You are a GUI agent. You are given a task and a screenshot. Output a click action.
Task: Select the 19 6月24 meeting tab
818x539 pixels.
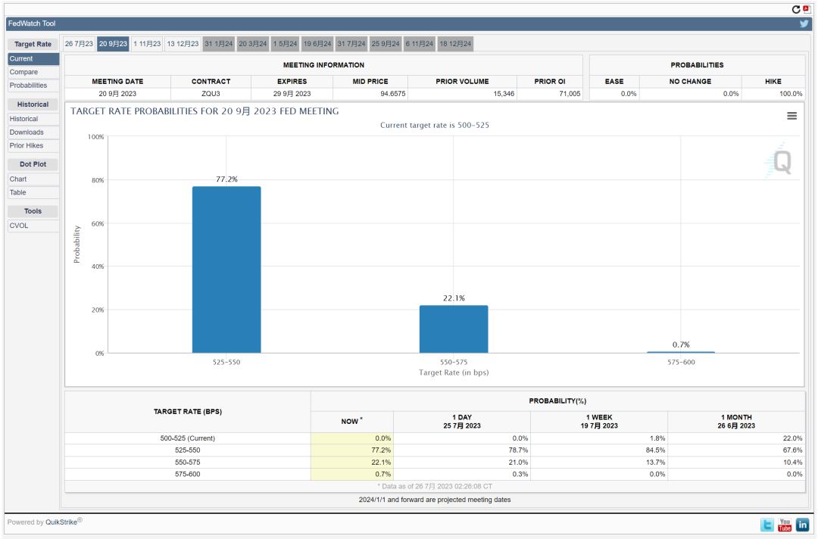pyautogui.click(x=317, y=44)
